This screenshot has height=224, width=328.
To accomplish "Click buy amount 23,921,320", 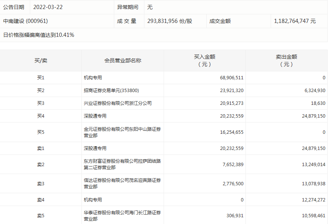I will tap(232, 91).
